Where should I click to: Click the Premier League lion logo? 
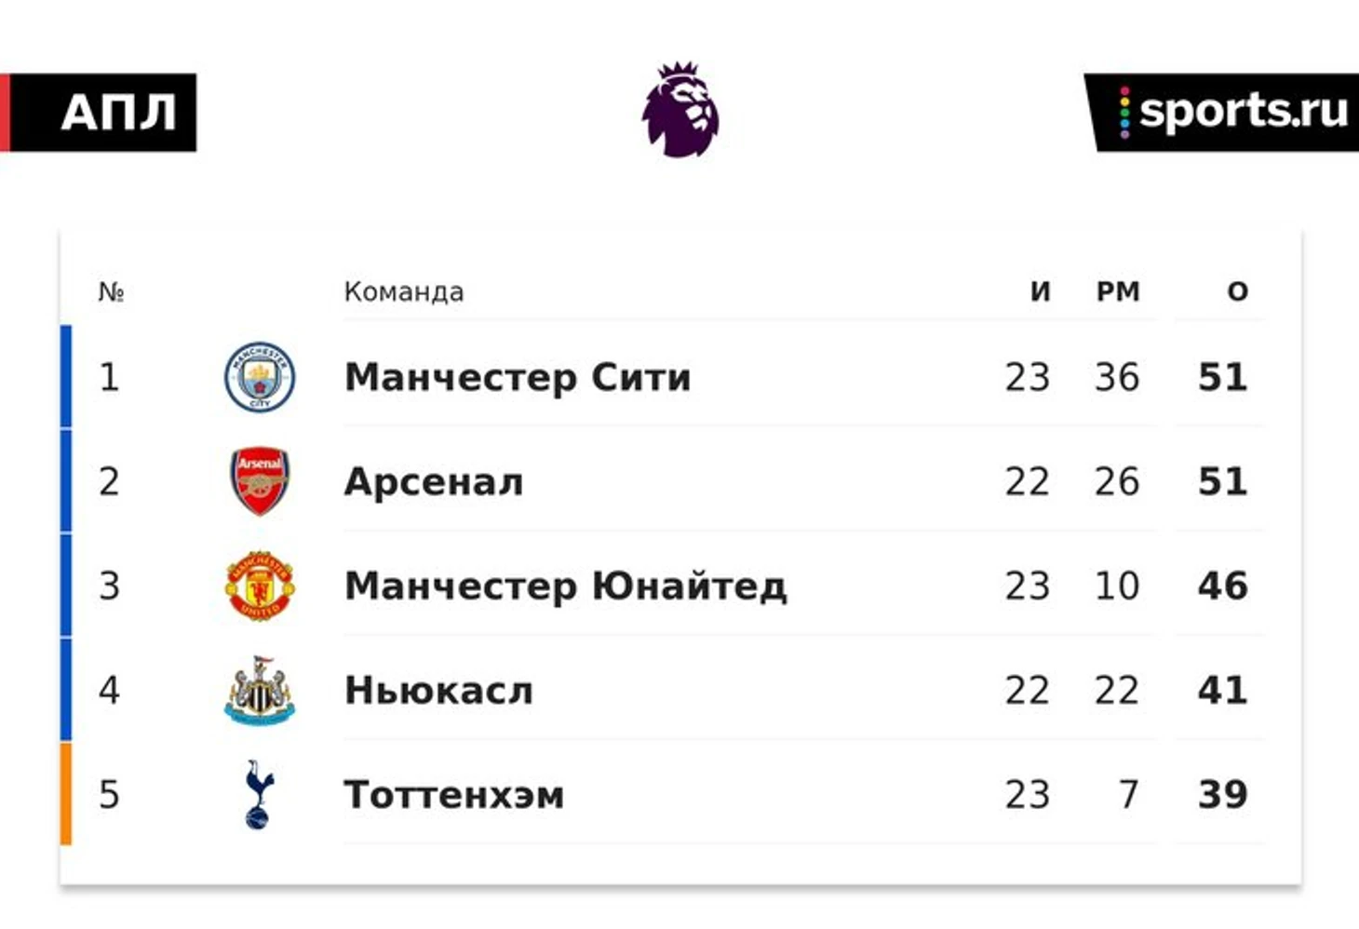click(x=680, y=110)
